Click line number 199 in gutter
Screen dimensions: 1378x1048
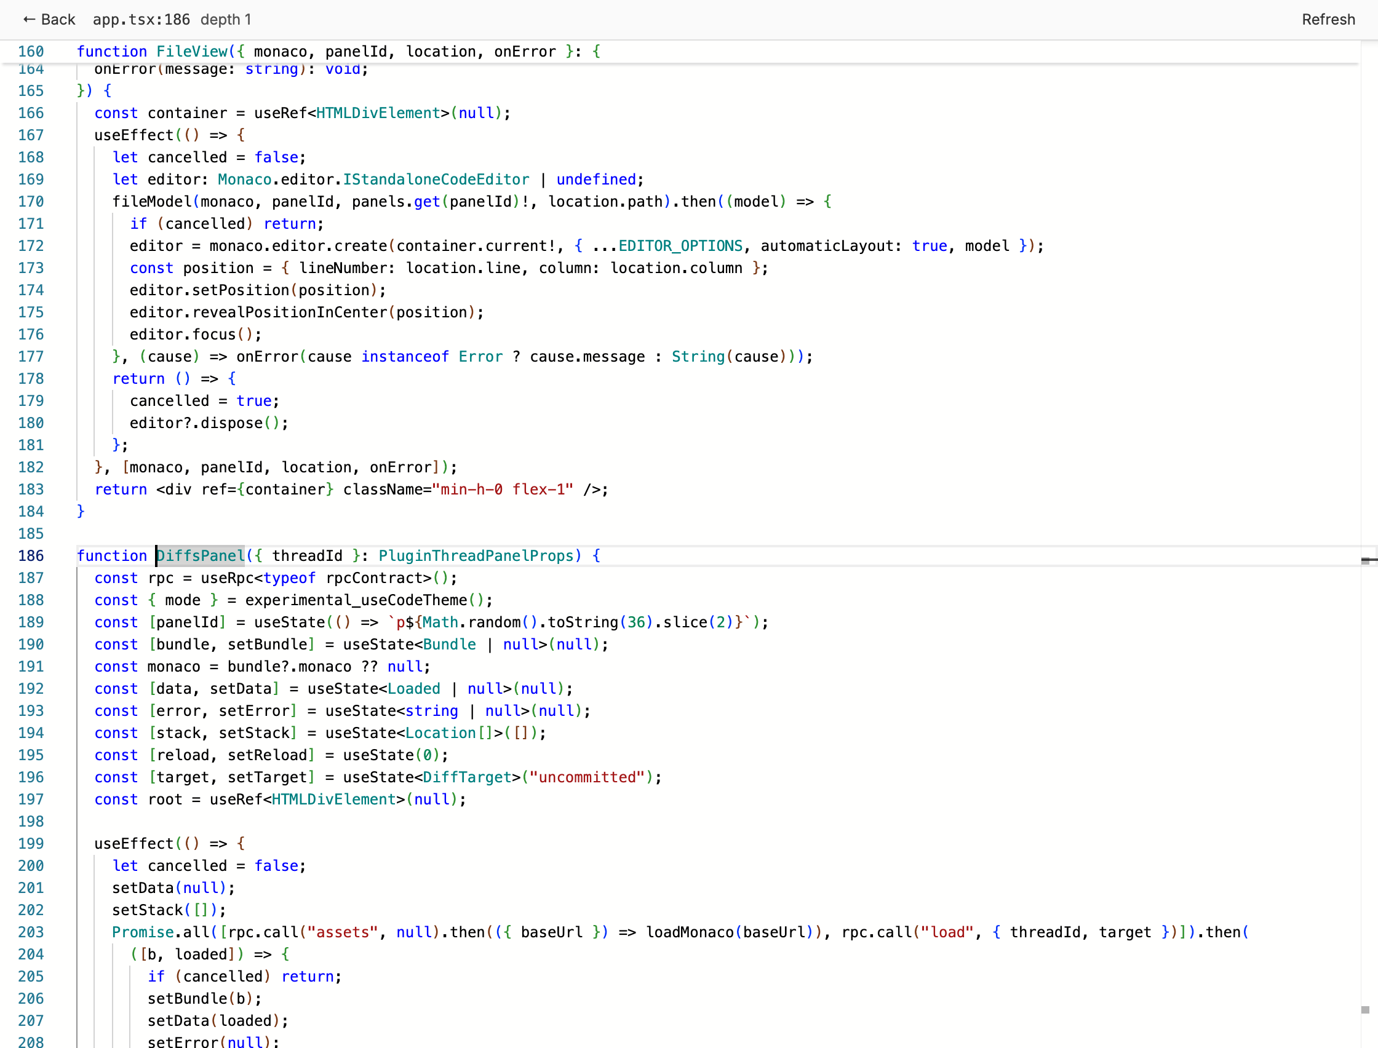tap(31, 844)
